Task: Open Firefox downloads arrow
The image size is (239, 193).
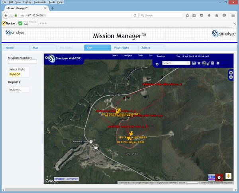Action: click(x=209, y=16)
